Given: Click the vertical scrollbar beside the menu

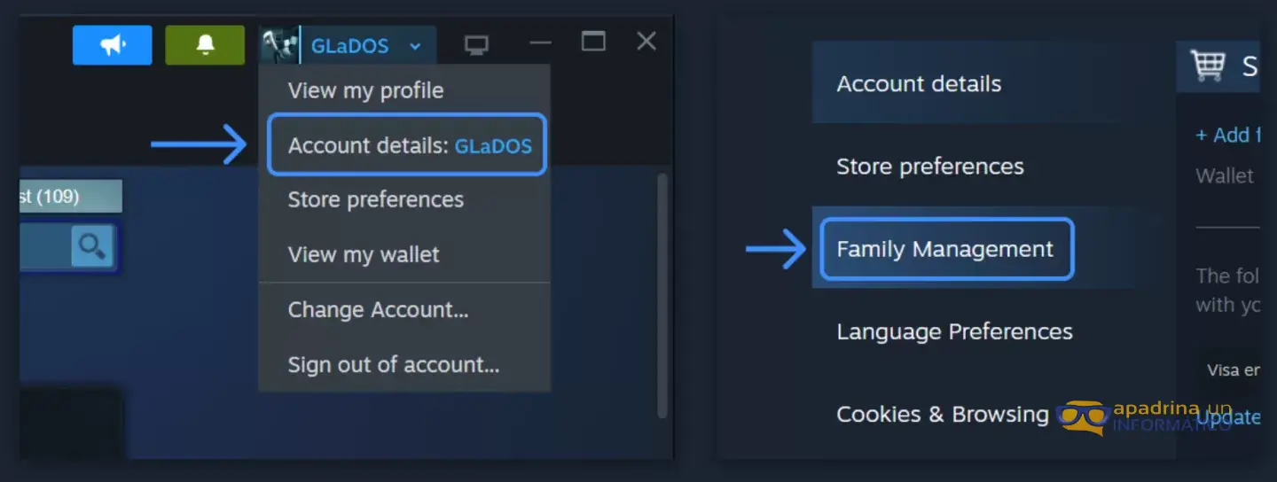Looking at the screenshot, I should [661, 295].
